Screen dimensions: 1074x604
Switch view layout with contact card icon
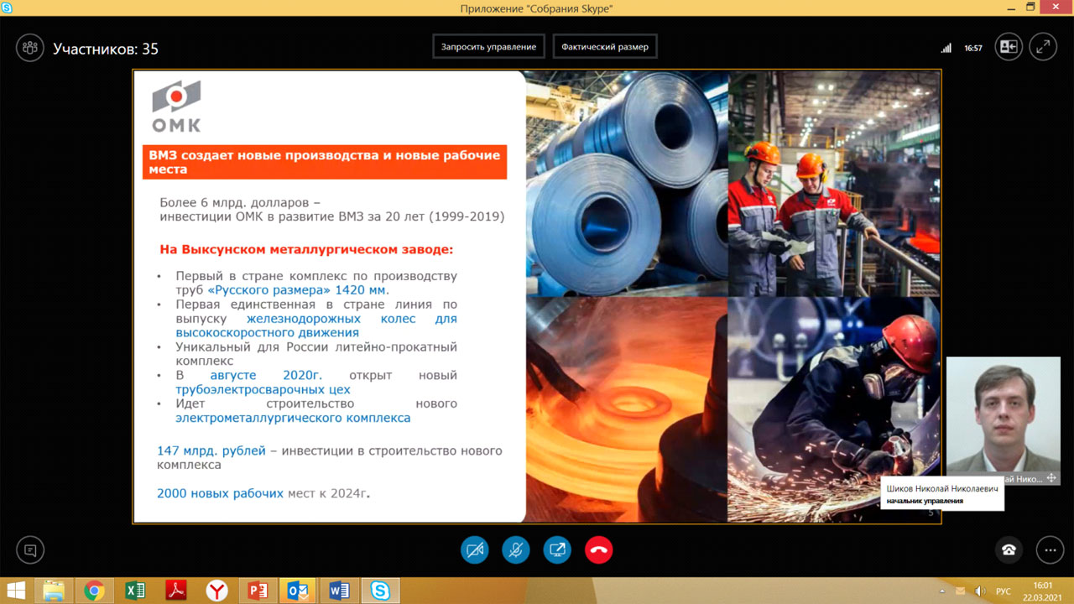tap(1009, 47)
